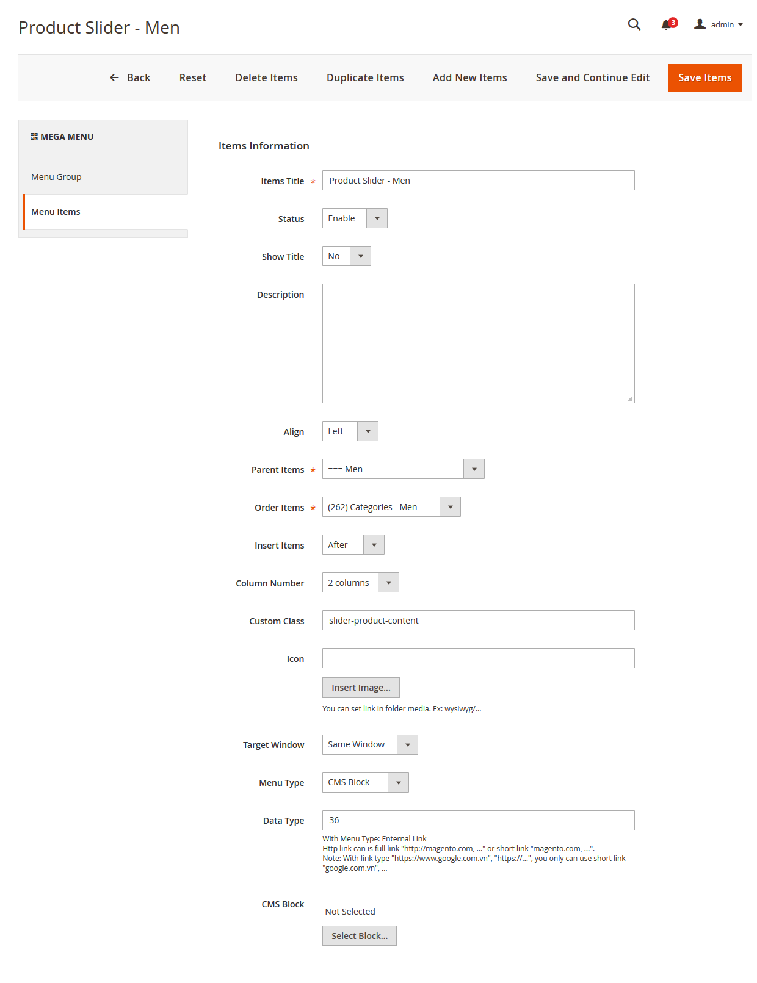Image resolution: width=757 pixels, height=983 pixels.
Task: Click Delete Items
Action: coord(267,77)
